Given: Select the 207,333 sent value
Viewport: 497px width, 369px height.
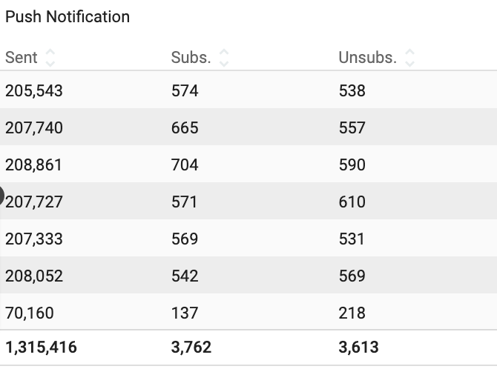Looking at the screenshot, I should pos(34,239).
